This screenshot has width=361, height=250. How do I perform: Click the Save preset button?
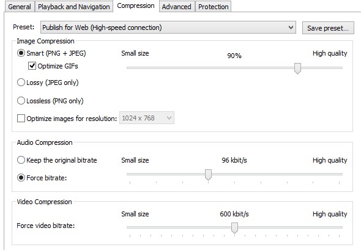click(x=328, y=28)
